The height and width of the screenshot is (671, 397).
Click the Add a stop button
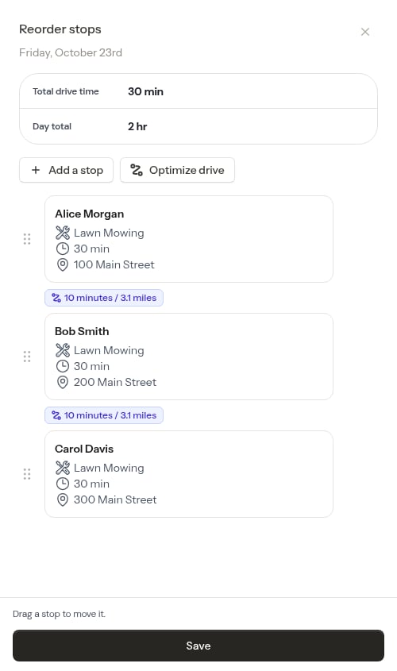point(67,170)
